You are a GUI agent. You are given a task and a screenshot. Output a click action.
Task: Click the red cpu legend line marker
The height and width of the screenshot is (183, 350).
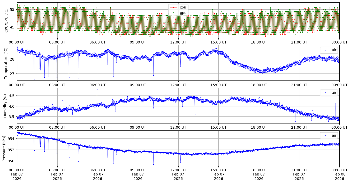(173, 7)
